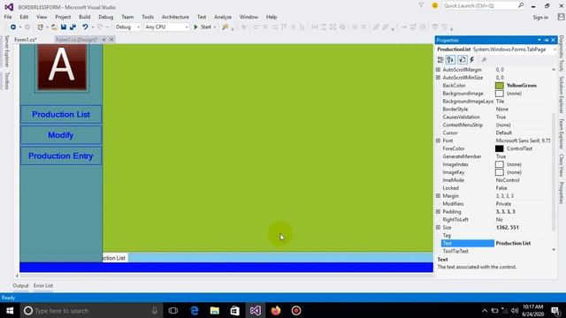The height and width of the screenshot is (318, 566).
Task: Open the Windows Start menu
Action: coord(10,310)
